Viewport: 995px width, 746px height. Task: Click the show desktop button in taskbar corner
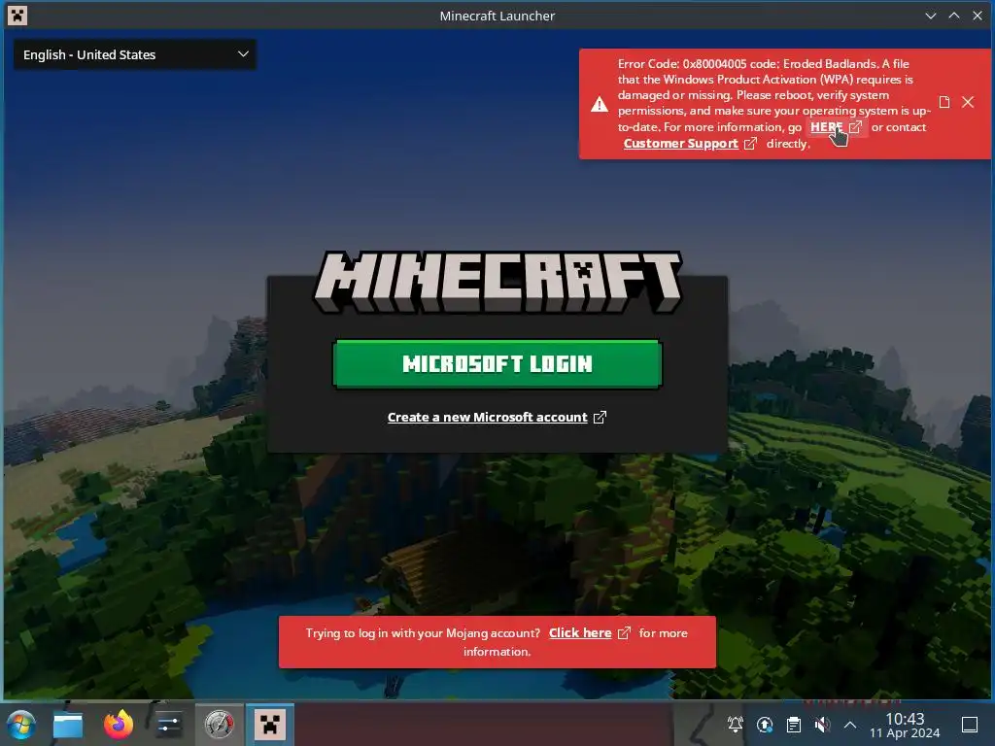970,725
